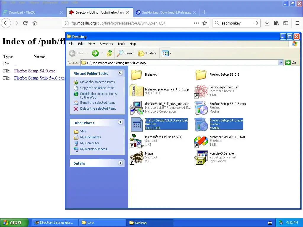Open Explorer Help menu
The width and height of the screenshot is (303, 227).
133,44
